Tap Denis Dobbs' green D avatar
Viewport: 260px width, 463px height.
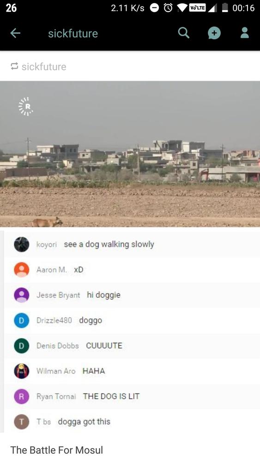click(x=22, y=346)
